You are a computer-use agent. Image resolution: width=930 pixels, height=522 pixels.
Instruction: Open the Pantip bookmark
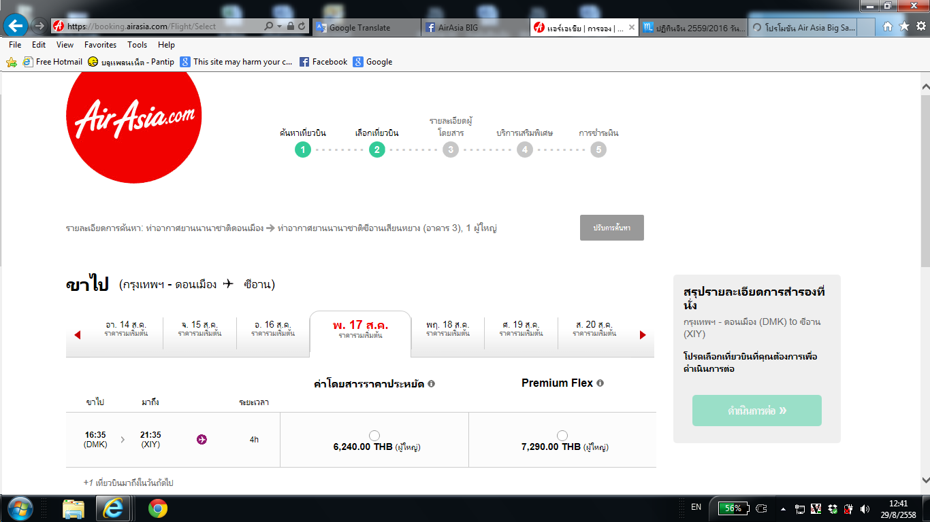point(131,62)
